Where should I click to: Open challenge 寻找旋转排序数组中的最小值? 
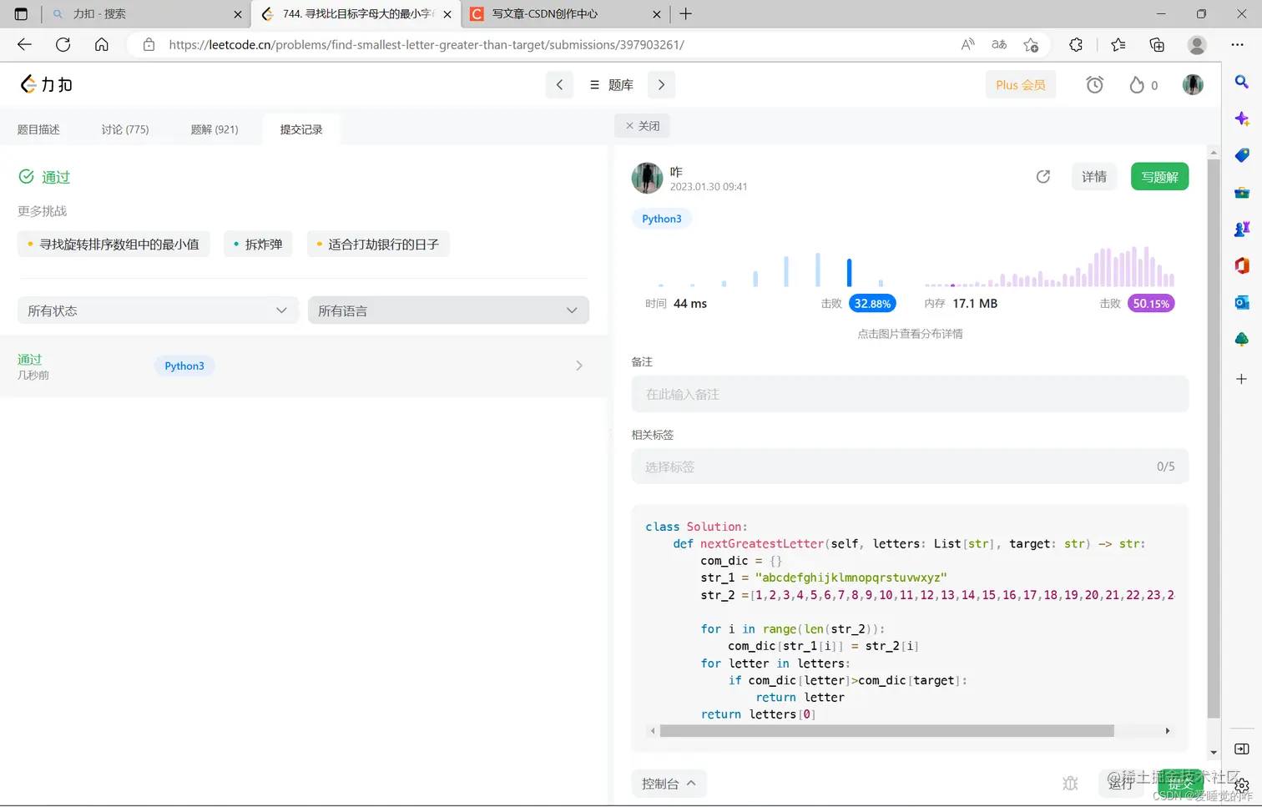pos(114,245)
